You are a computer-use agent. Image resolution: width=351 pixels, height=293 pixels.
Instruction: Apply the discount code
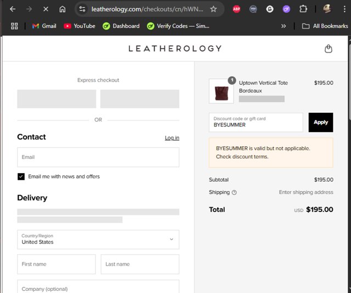[320, 122]
